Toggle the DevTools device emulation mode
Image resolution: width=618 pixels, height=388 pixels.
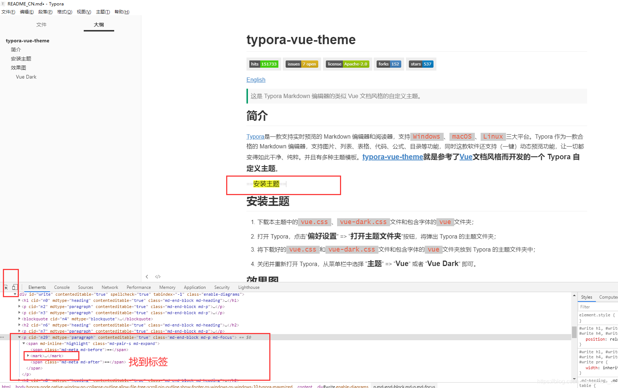coord(14,287)
